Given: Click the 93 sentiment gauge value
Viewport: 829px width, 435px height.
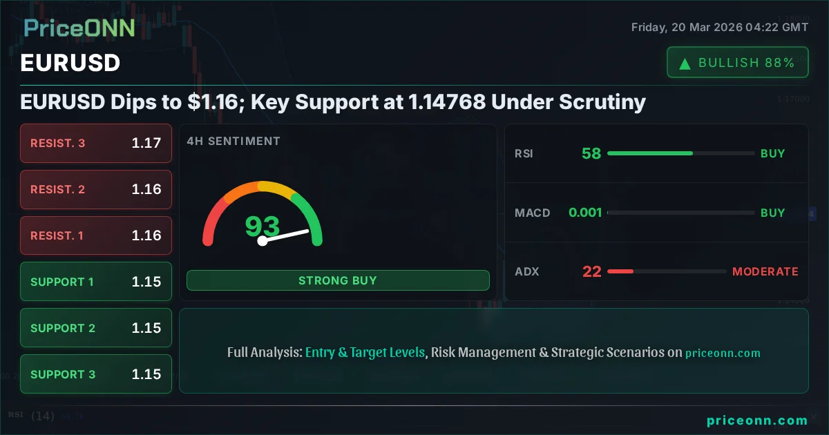Looking at the screenshot, I should click(x=263, y=226).
